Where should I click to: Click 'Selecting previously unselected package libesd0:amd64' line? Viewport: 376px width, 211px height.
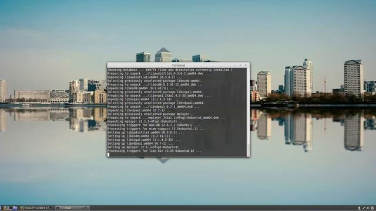154,81
